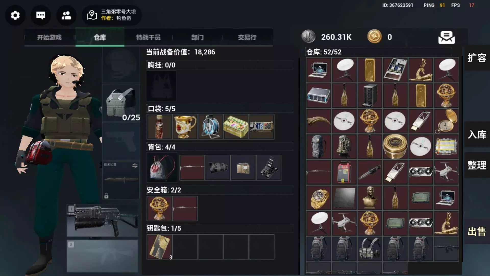This screenshot has height=276, width=490.
Task: Click the 入库 store button
Action: (x=477, y=134)
